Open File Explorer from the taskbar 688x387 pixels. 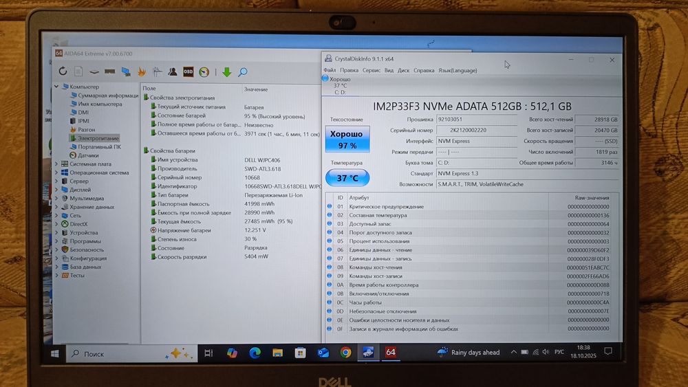277,353
